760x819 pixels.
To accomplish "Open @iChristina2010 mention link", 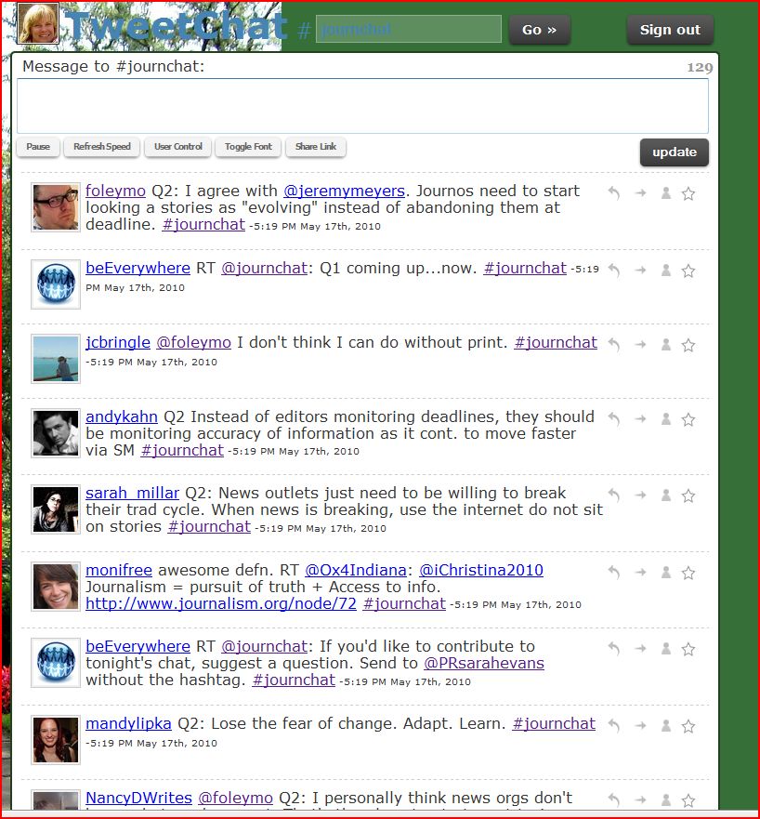I will [481, 570].
